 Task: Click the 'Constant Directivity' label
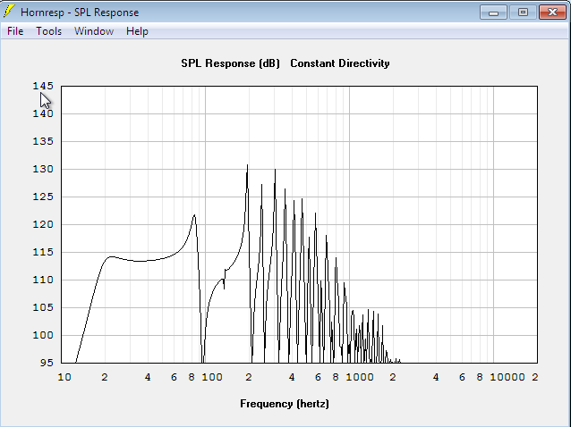click(340, 63)
